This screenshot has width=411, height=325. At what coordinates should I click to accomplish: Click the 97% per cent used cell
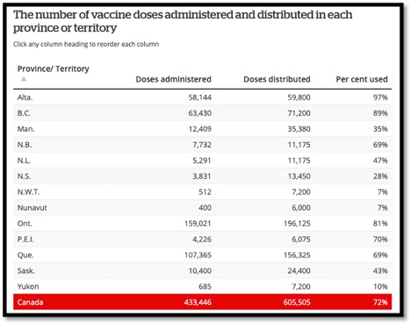point(380,97)
